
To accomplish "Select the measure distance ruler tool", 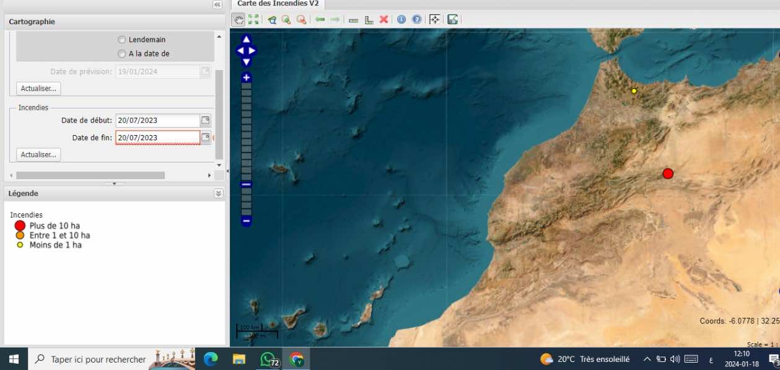I will coord(354,20).
